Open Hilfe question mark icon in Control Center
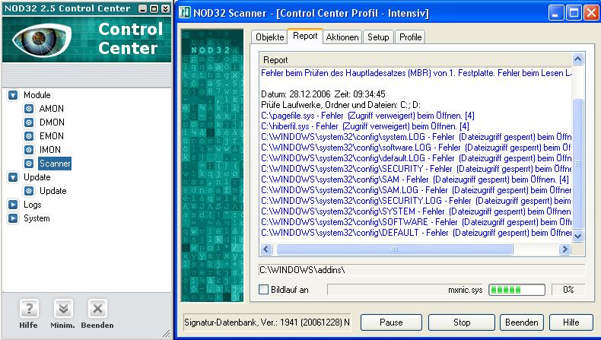The height and width of the screenshot is (340, 601). click(x=29, y=309)
